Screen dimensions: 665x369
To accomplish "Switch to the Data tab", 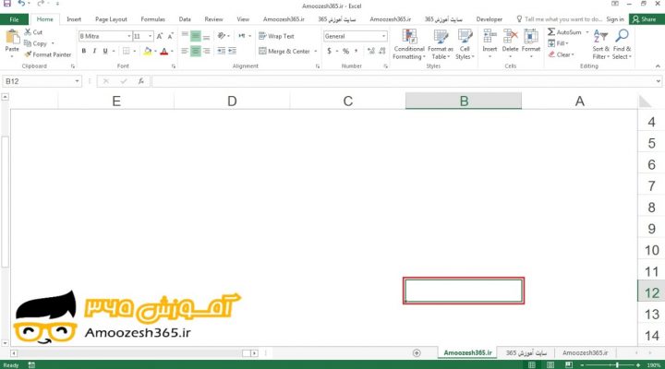I will click(185, 19).
